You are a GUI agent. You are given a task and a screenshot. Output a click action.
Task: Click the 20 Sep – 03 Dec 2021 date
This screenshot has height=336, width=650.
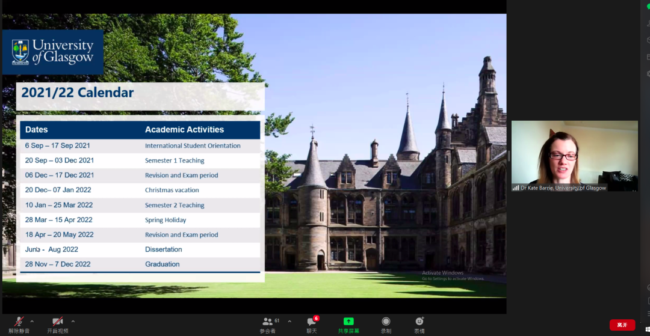tap(60, 160)
